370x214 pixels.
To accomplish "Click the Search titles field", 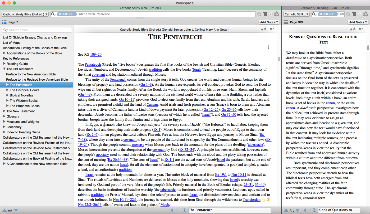I will [x=37, y=30].
